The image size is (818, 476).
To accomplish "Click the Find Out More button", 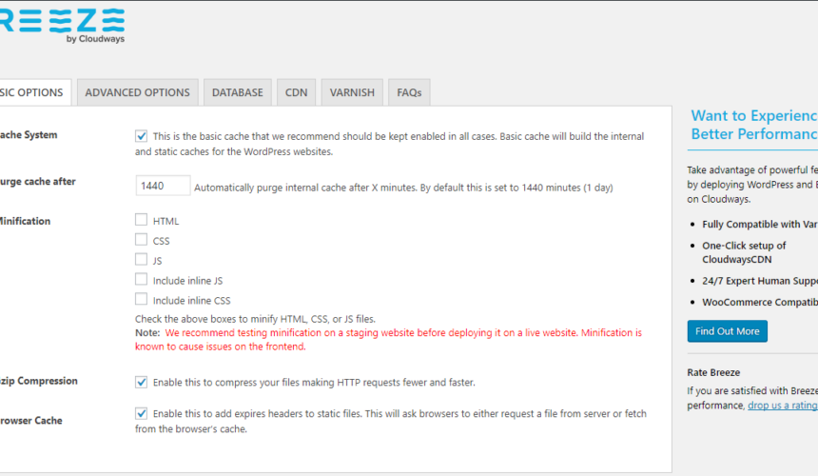I will click(728, 331).
